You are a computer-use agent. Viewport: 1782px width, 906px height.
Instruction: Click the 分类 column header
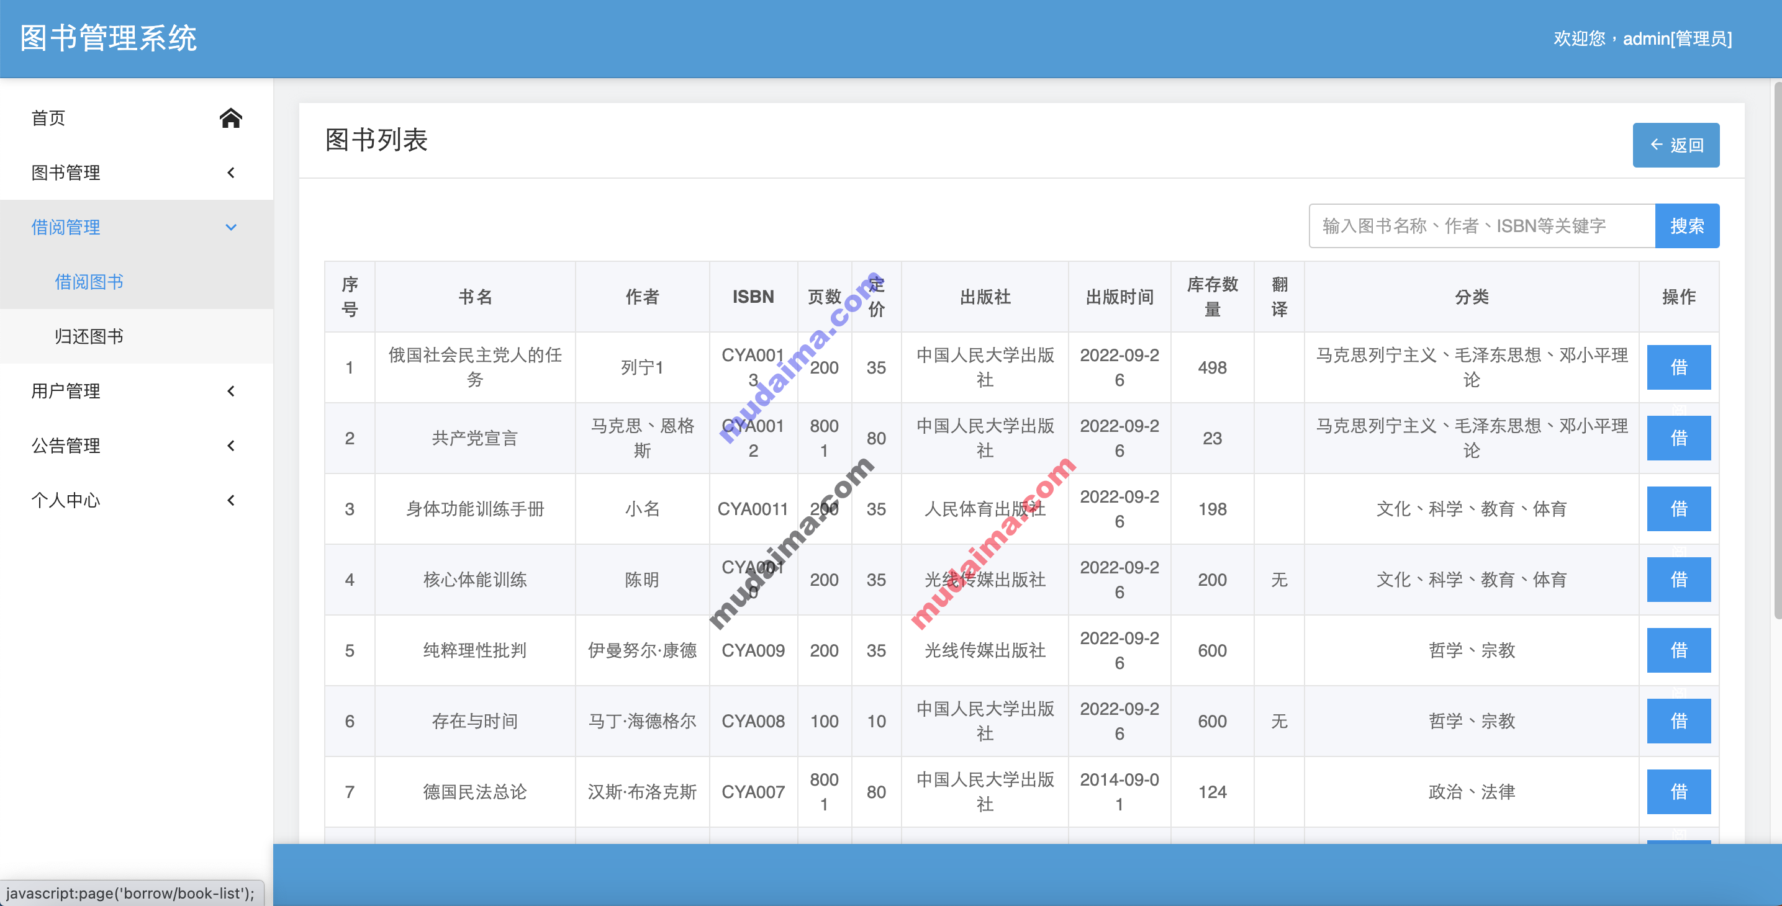pos(1472,297)
